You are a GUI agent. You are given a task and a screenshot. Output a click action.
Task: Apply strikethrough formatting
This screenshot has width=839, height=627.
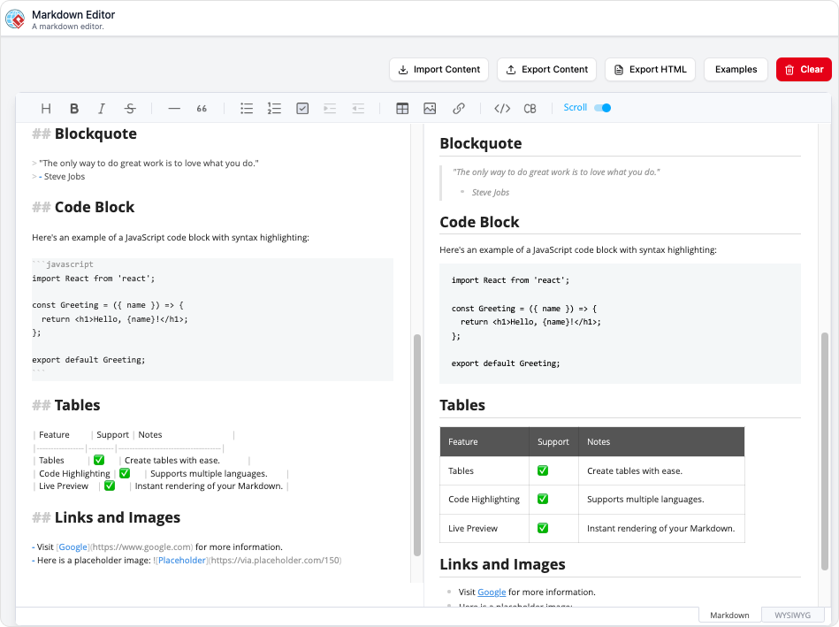[x=130, y=109]
